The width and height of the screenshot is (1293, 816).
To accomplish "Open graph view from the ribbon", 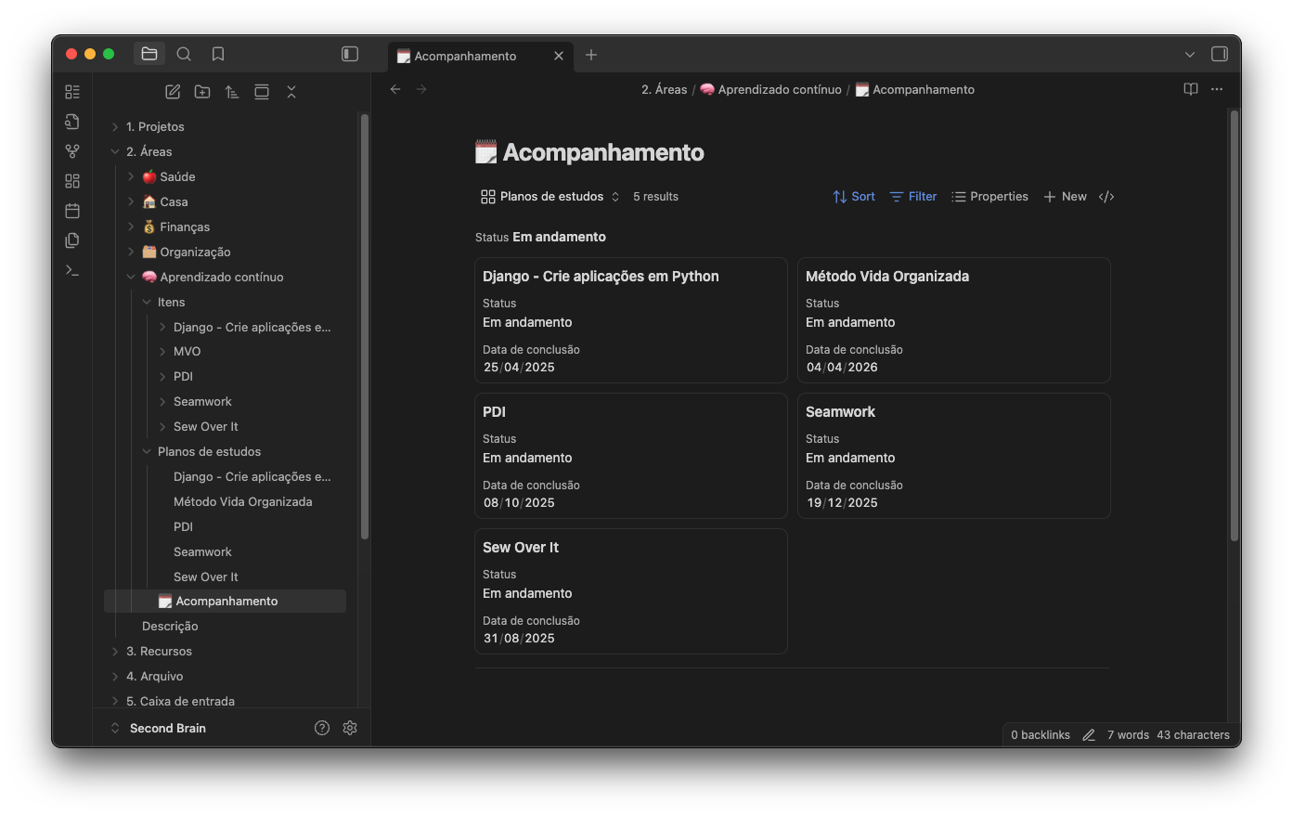I will pyautogui.click(x=72, y=151).
